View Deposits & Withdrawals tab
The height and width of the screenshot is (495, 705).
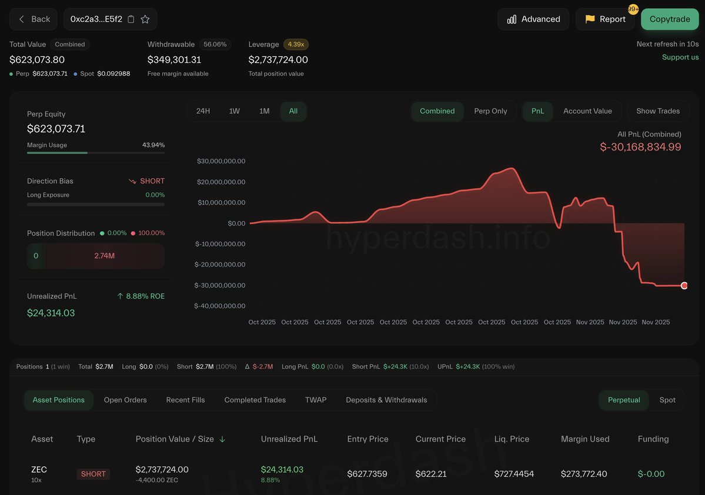(x=386, y=400)
